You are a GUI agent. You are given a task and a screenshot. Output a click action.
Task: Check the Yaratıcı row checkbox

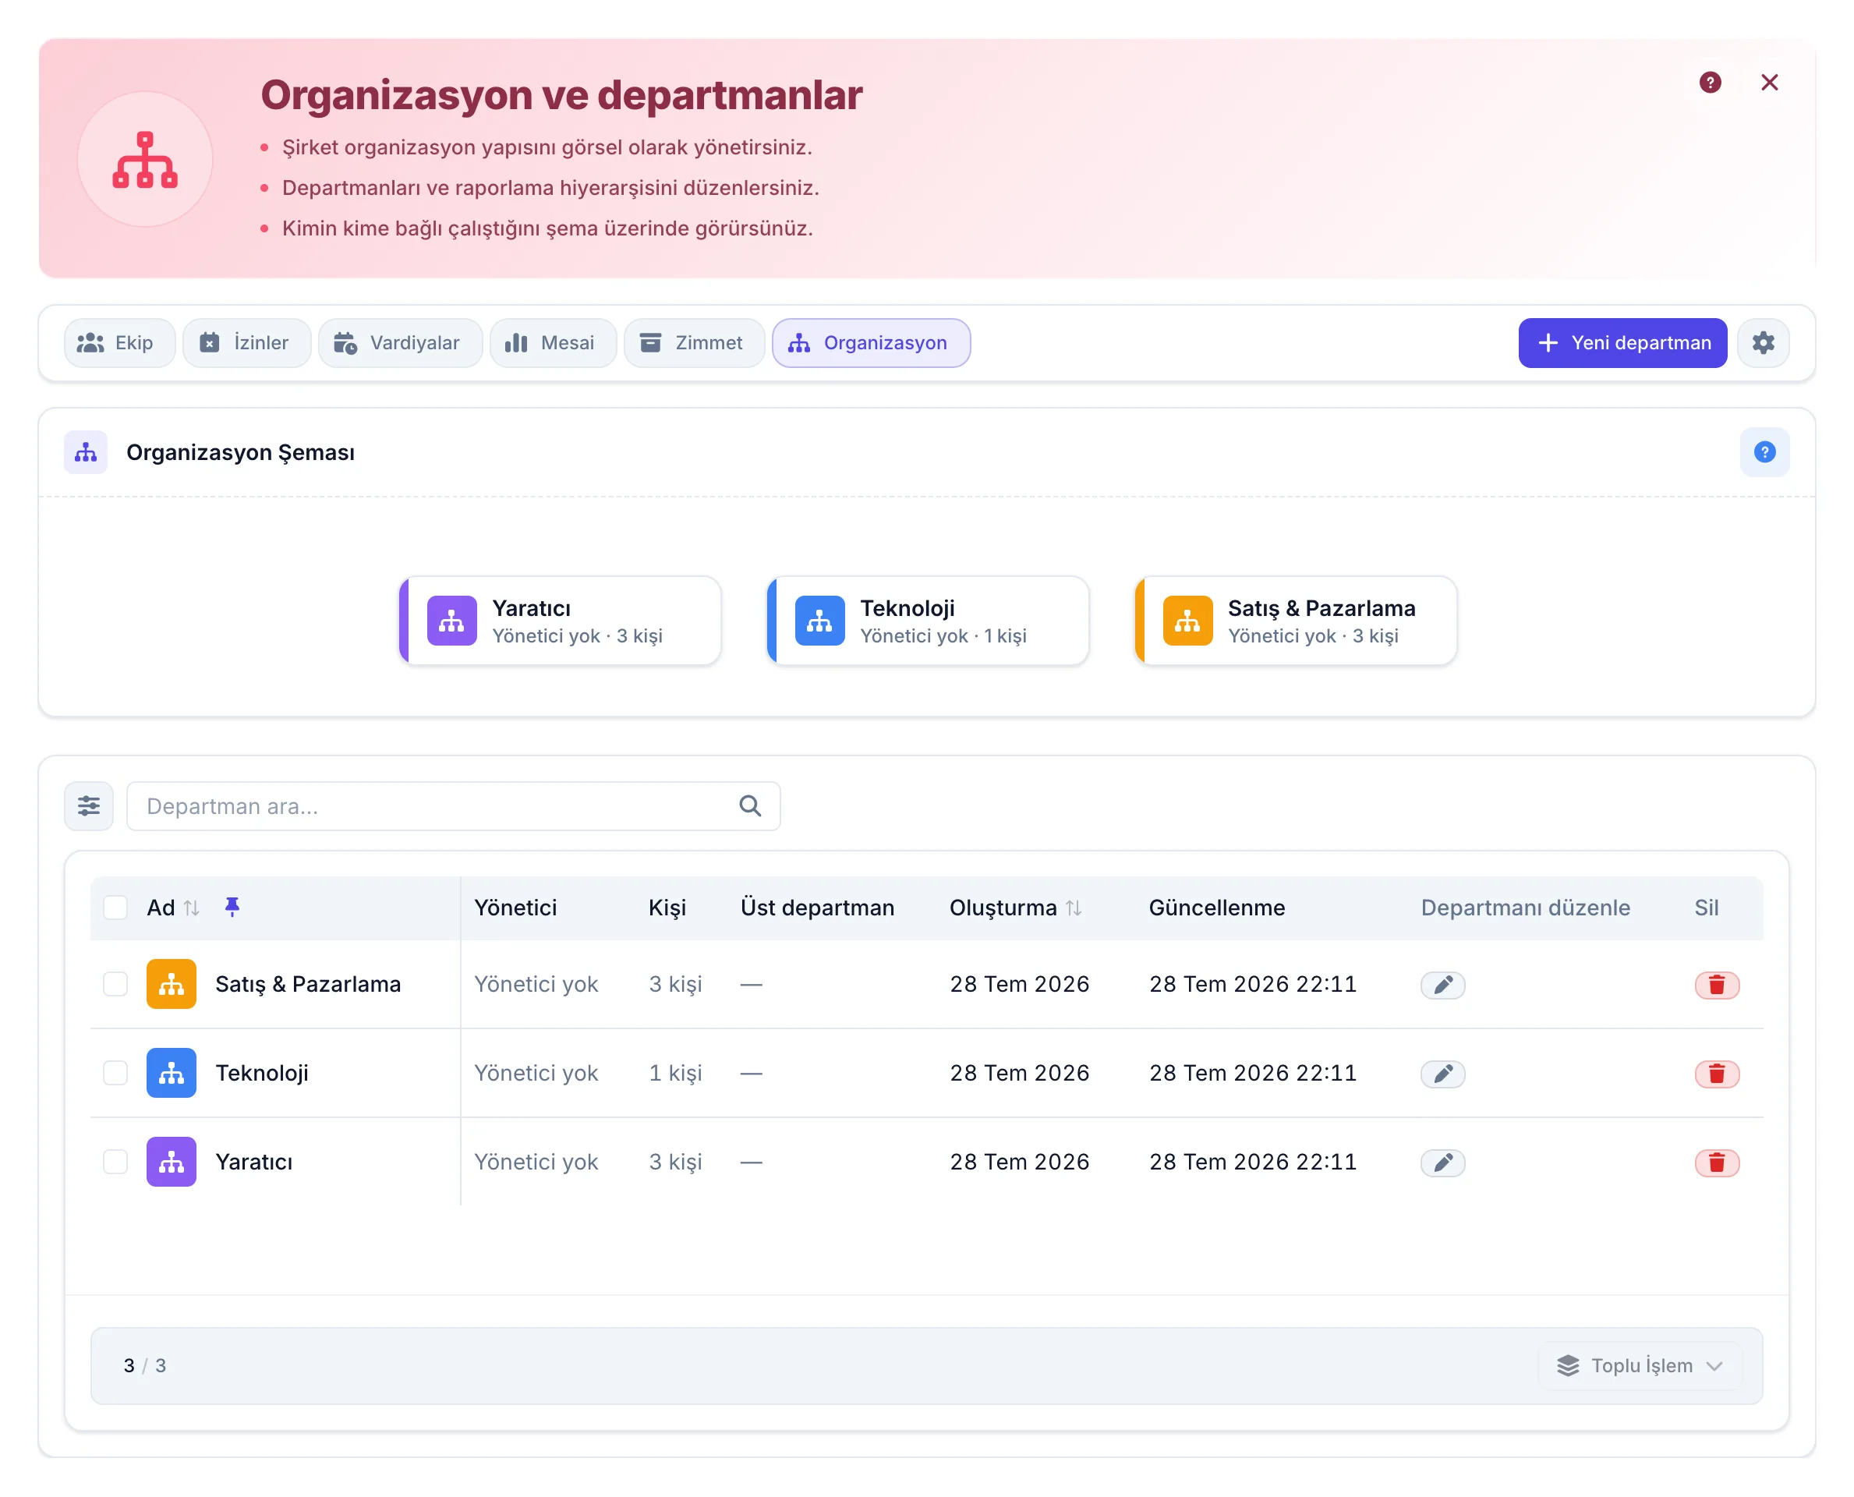(115, 1162)
